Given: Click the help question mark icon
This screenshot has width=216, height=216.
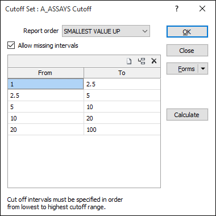Looking at the screenshot, I should (x=177, y=9).
